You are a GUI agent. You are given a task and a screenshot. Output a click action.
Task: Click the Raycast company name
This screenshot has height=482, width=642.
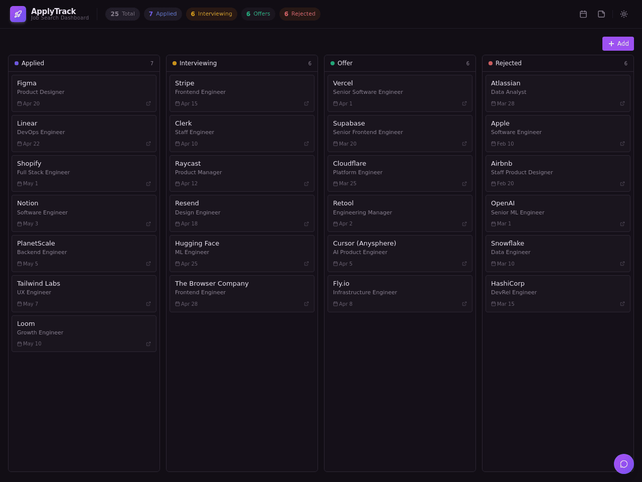click(188, 164)
